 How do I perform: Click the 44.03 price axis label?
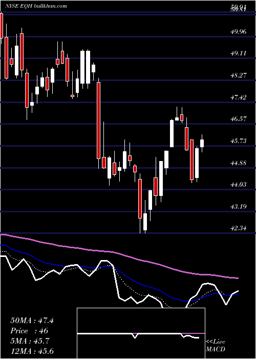(x=239, y=185)
